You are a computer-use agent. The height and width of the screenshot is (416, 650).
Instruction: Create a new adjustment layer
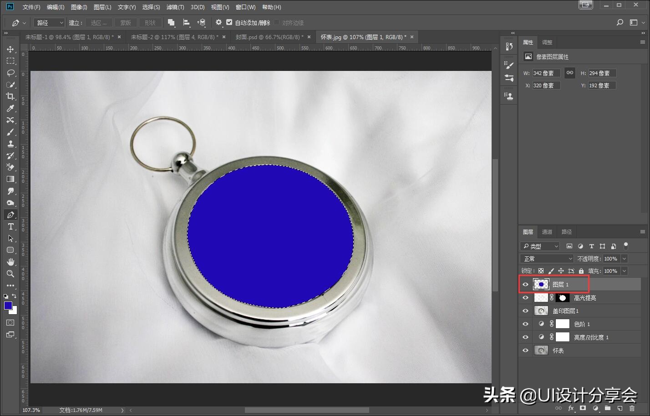coord(595,408)
